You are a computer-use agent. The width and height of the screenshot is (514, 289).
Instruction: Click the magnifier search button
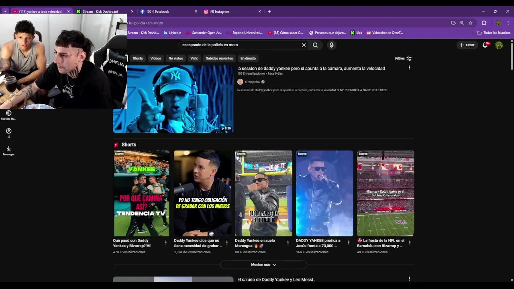pos(315,45)
